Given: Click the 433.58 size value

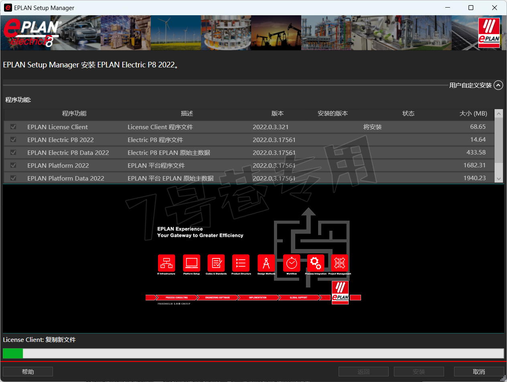Looking at the screenshot, I should pos(476,152).
